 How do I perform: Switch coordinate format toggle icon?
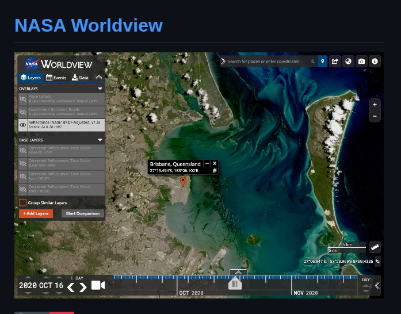tap(377, 261)
